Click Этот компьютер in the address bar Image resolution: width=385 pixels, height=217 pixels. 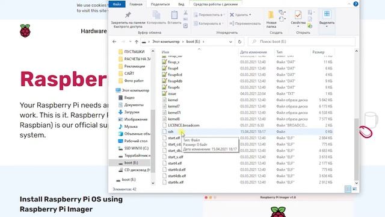click(166, 42)
